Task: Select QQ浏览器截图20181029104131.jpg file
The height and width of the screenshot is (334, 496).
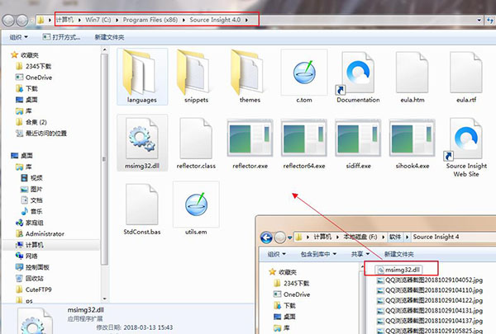Action: (430, 311)
